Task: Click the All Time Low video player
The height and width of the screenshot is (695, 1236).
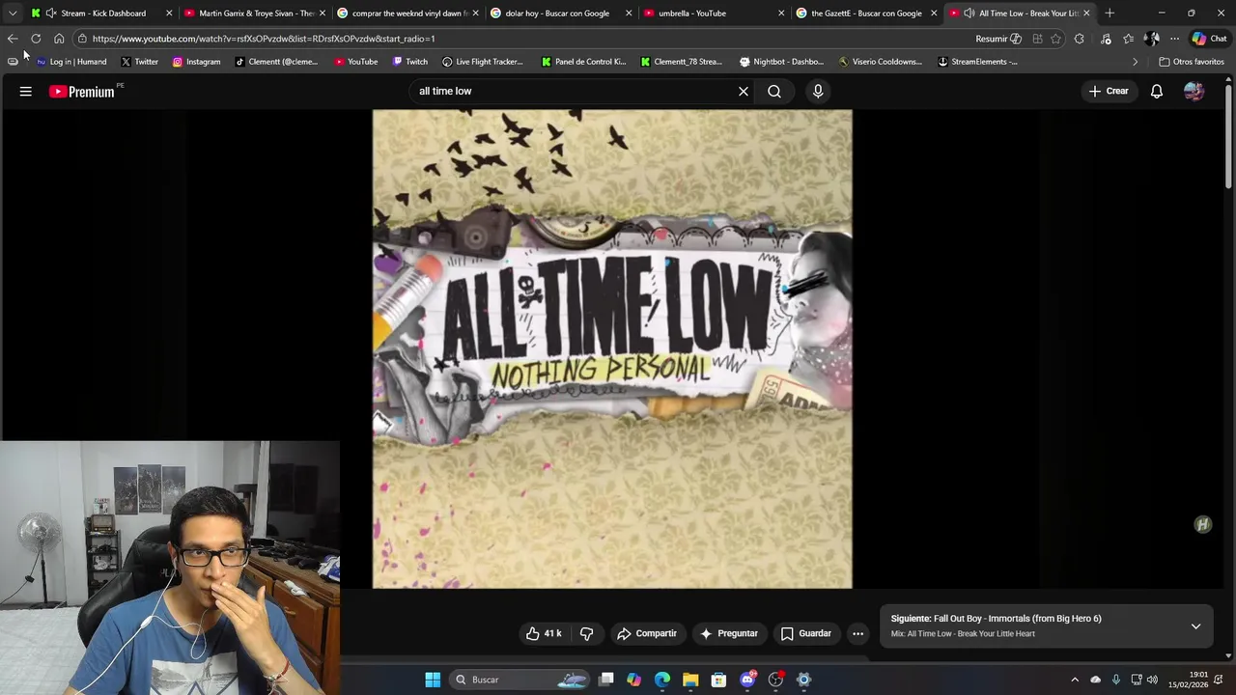Action: click(x=612, y=348)
